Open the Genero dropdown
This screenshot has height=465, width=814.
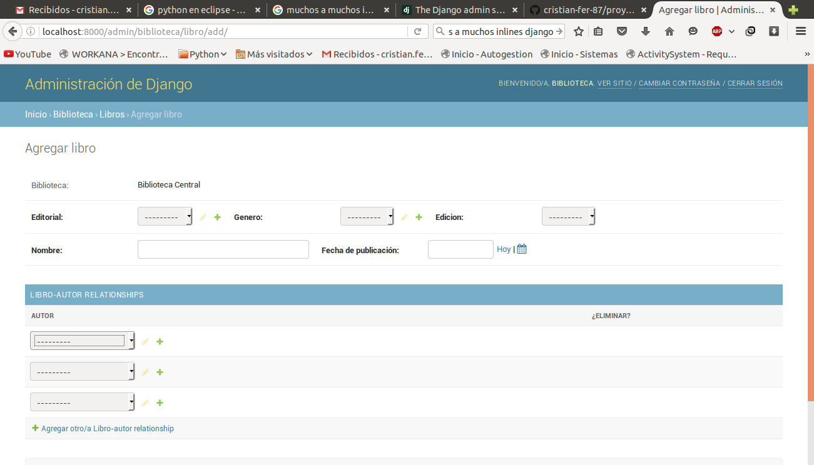click(x=367, y=217)
